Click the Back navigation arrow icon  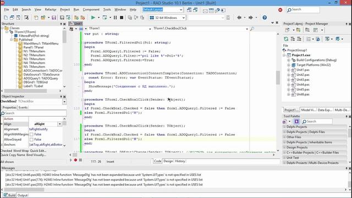pos(239,18)
